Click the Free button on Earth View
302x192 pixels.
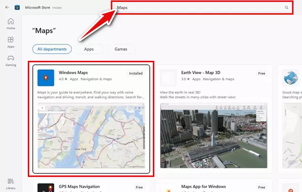tap(261, 74)
